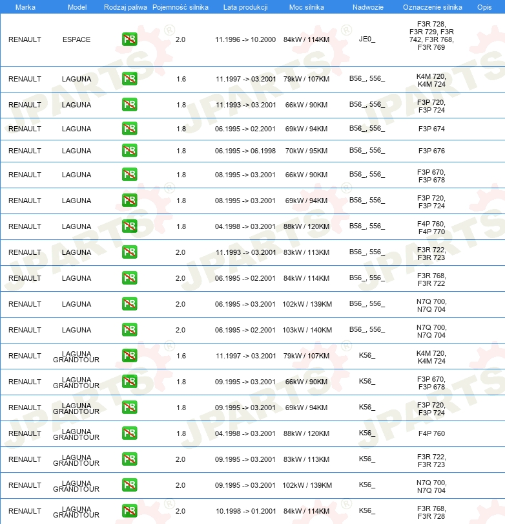
Task: Click the fuel icon in the F3P 676 row
Action: pyautogui.click(x=129, y=151)
